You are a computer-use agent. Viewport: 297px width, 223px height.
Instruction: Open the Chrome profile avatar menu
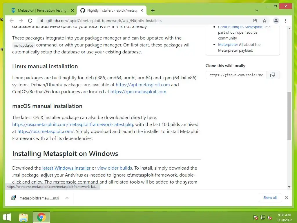point(276,21)
